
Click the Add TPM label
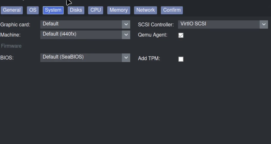coord(149,59)
